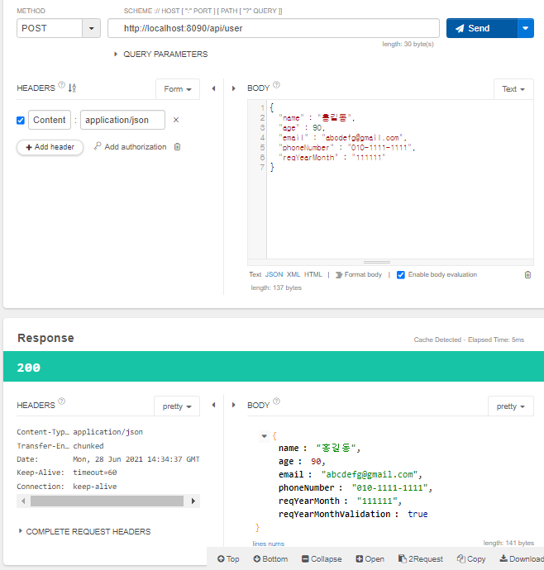Click the headers sort A-Z icon
The height and width of the screenshot is (570, 544).
click(x=72, y=88)
